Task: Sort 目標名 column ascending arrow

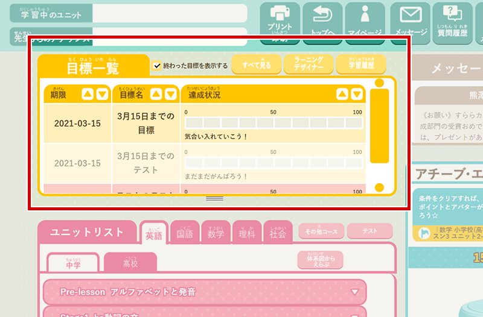Action: (x=156, y=94)
